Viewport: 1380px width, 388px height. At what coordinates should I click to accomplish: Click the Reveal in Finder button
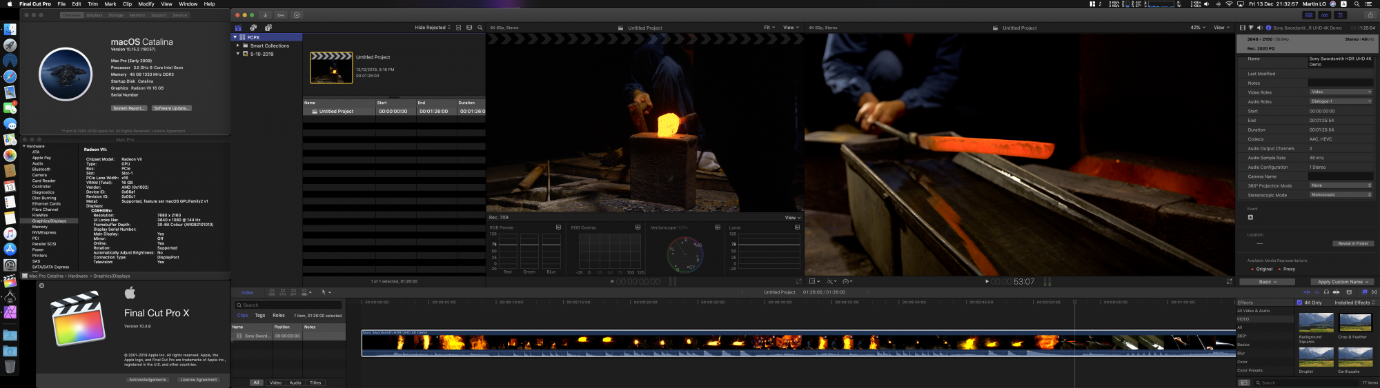[x=1352, y=243]
